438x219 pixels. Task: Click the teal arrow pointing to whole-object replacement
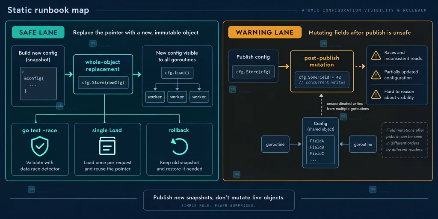[x=69, y=74]
